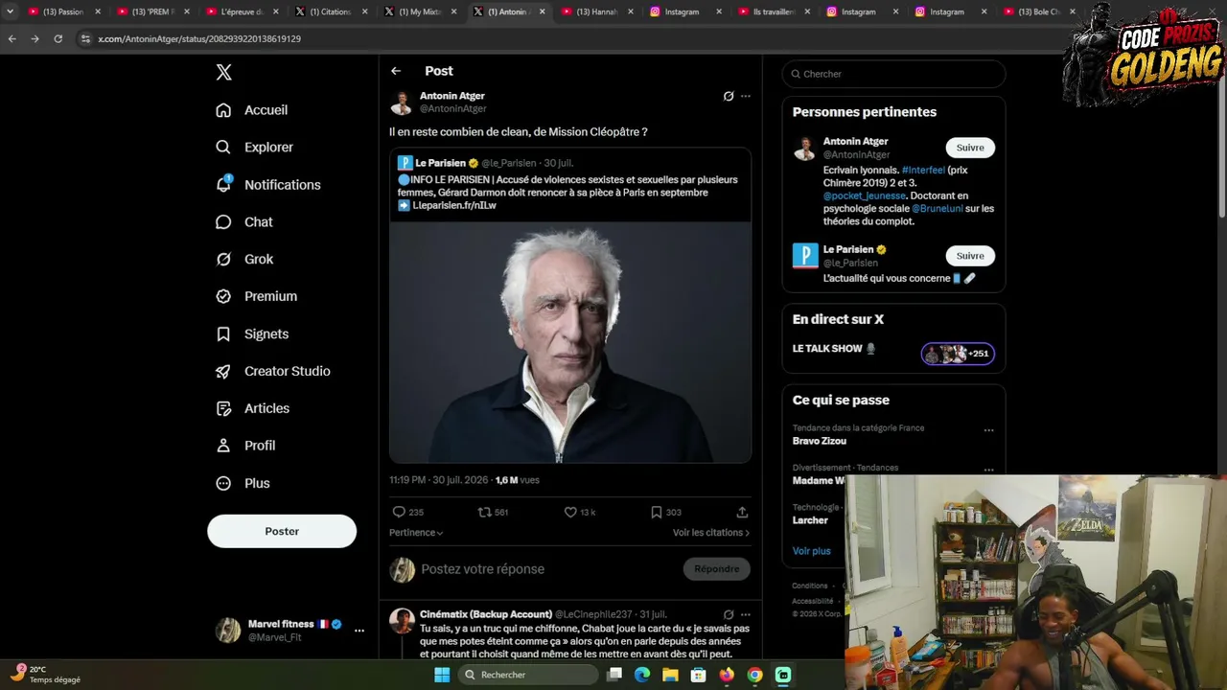The width and height of the screenshot is (1227, 690).
Task: Open the Larcher trend
Action: [x=810, y=520]
